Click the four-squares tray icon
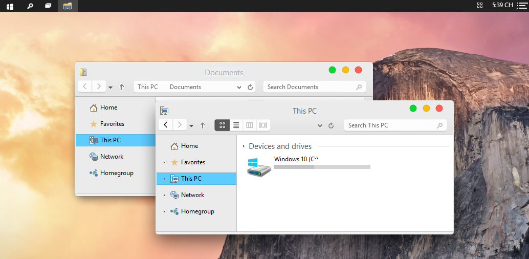This screenshot has width=529, height=259. tap(480, 5)
